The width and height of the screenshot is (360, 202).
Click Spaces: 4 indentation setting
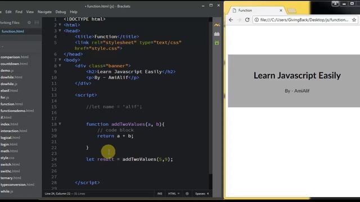click(202, 194)
